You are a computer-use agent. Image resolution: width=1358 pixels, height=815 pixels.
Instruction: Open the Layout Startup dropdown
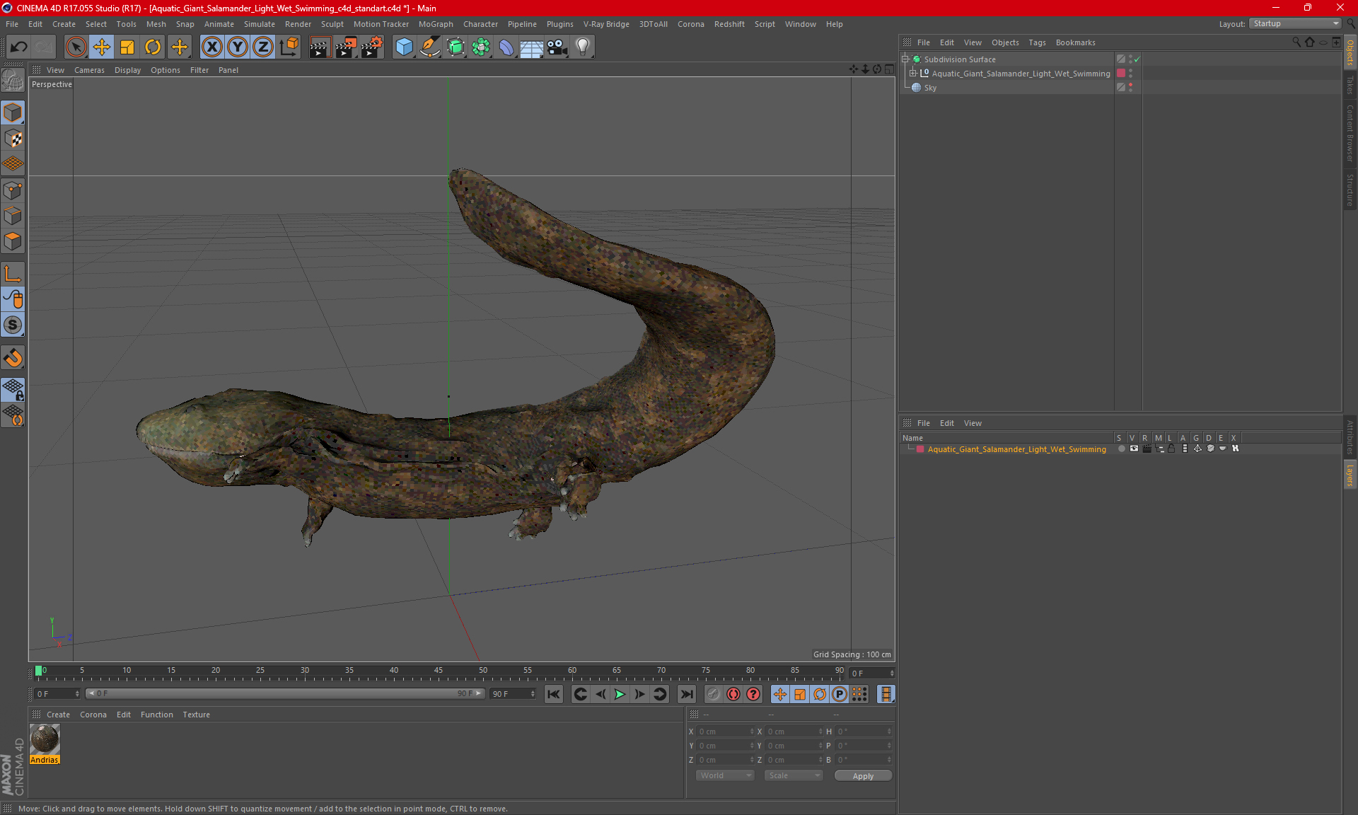click(x=1295, y=24)
